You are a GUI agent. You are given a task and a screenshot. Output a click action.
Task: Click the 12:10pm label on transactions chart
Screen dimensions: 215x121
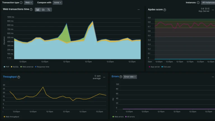point(67,61)
